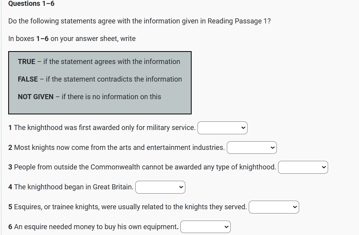Open the dropdown for the Commonwealth statement
Screen dimensions: 359x235
click(303, 167)
